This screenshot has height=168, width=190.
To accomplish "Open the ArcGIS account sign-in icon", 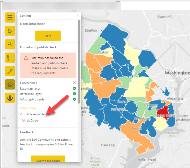I will click(10, 98).
